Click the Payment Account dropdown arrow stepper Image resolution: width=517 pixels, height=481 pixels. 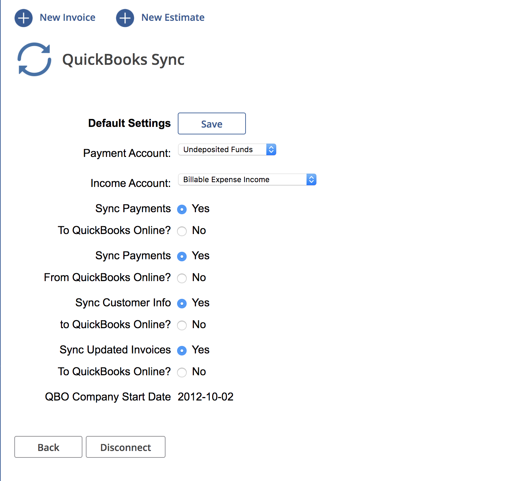point(271,150)
